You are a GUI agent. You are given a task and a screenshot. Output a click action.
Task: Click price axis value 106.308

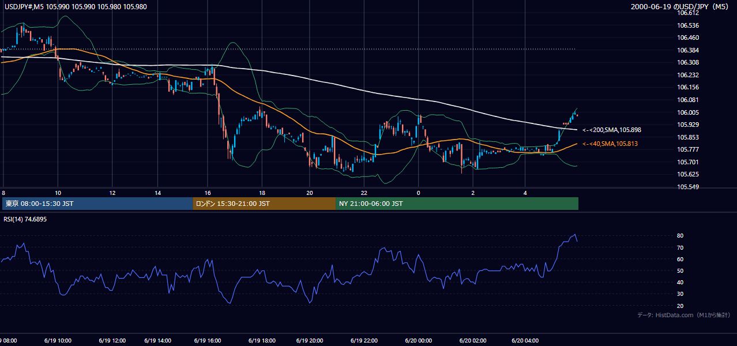[688, 62]
